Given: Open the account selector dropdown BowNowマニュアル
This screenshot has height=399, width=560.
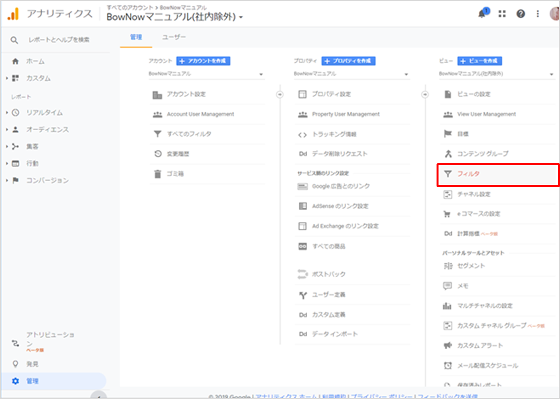Looking at the screenshot, I should 206,74.
